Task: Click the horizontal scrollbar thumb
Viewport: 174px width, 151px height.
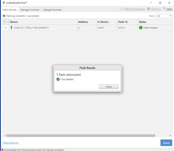Action: (81, 136)
